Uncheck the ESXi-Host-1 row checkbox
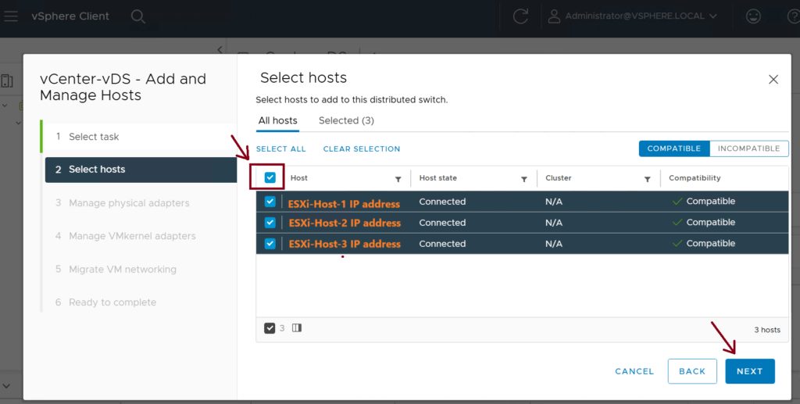The image size is (800, 404). point(270,202)
